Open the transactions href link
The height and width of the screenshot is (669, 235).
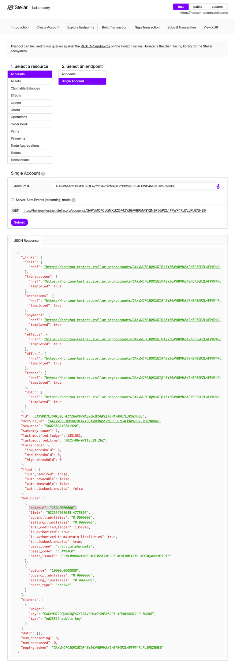pyautogui.click(x=132, y=281)
